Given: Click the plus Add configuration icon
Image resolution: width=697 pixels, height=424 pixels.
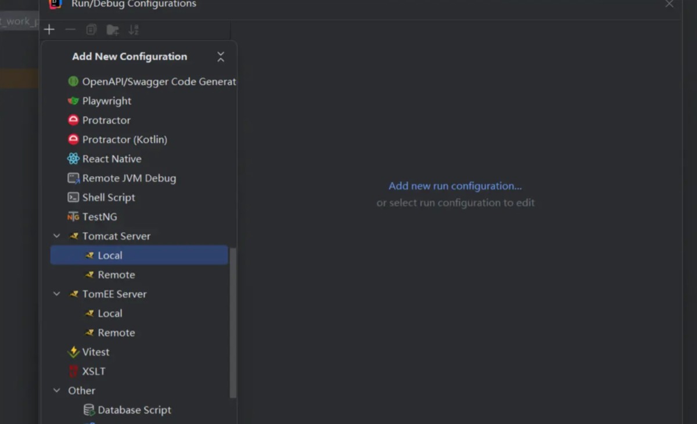Looking at the screenshot, I should (x=49, y=30).
